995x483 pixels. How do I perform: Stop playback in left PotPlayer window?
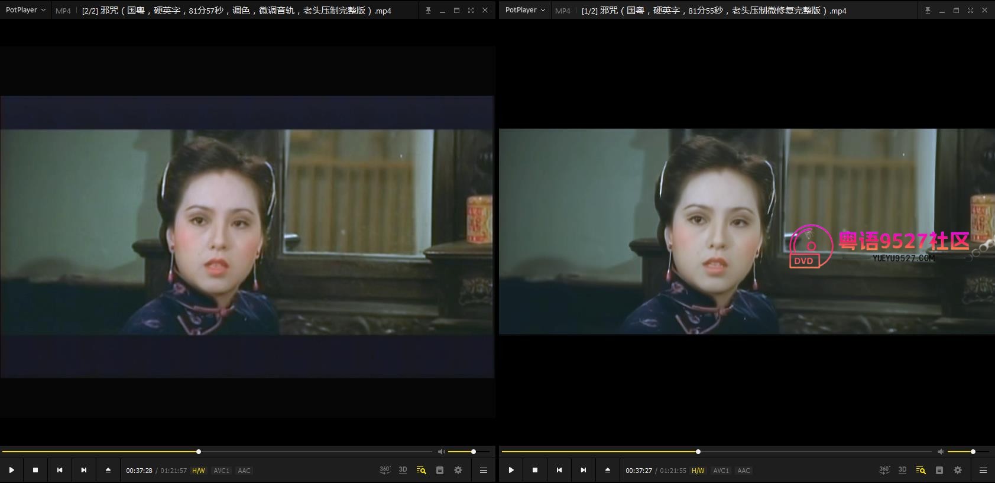point(35,470)
